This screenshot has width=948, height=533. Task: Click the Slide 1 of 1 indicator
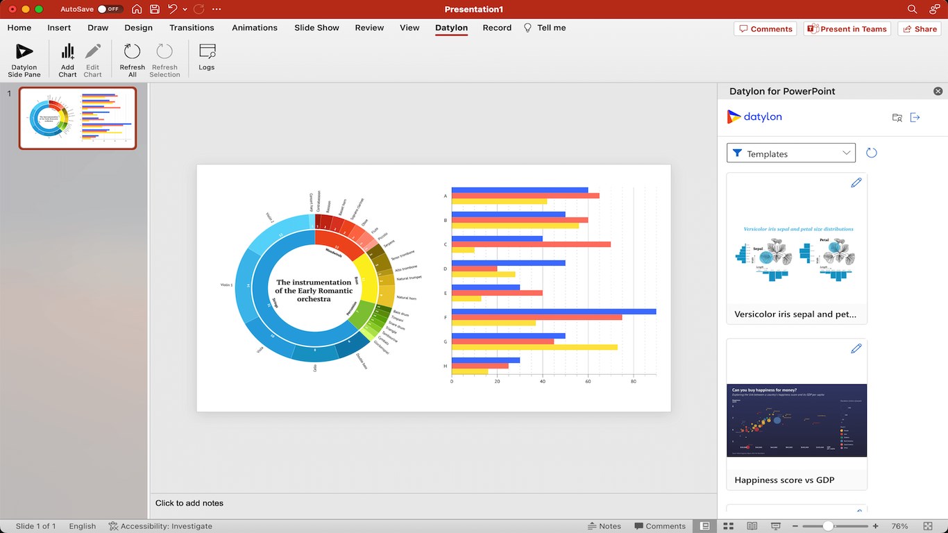pos(35,526)
